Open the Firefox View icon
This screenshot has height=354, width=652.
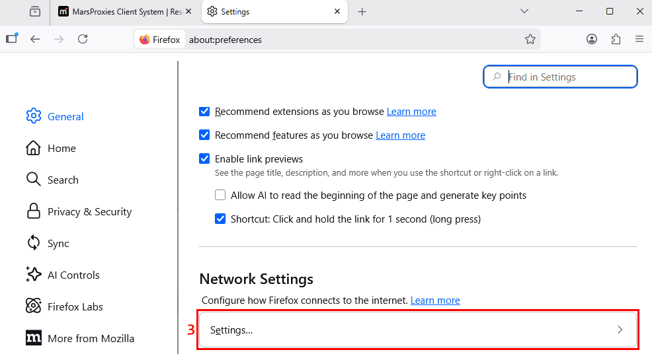(35, 12)
